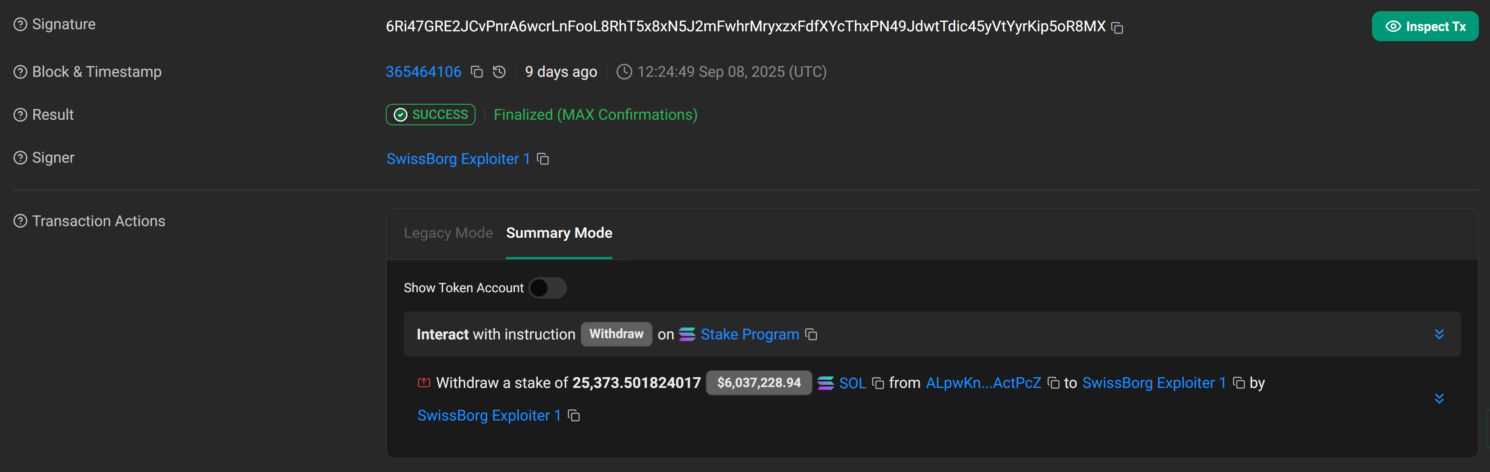This screenshot has width=1490, height=472.
Task: Copy the transaction signature
Action: [x=1117, y=28]
